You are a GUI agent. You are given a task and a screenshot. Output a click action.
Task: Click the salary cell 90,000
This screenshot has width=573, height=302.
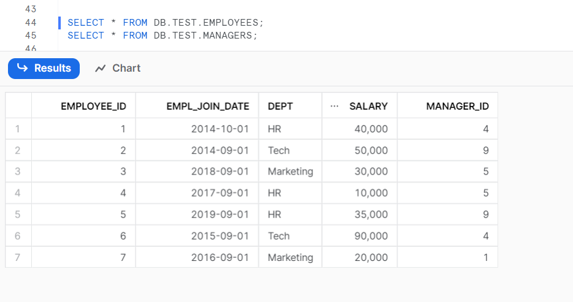pyautogui.click(x=360, y=236)
